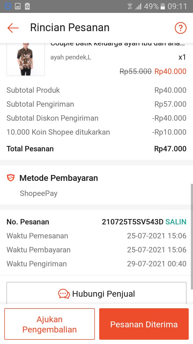Tap the Wi-Fi status icon
This screenshot has height=344, width=193.
click(130, 6)
